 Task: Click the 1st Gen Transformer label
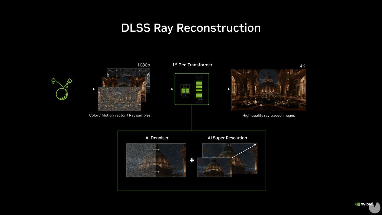192,65
